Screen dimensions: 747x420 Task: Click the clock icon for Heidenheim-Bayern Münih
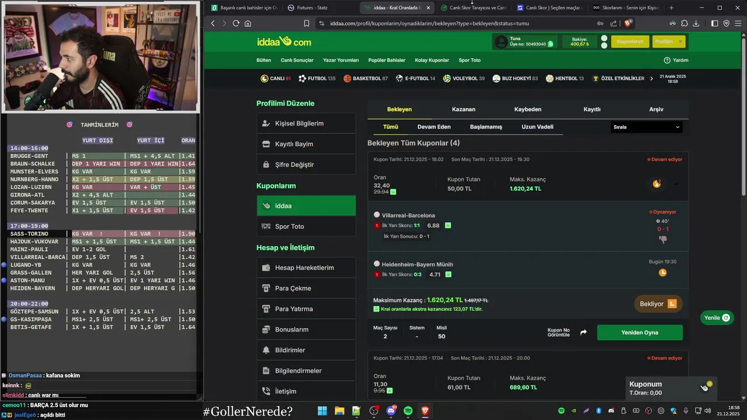pos(663,272)
